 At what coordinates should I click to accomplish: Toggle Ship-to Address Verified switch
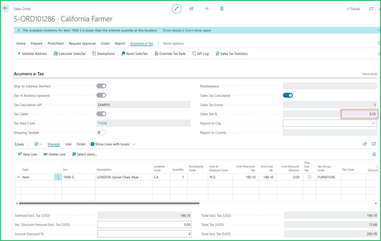[101, 86]
